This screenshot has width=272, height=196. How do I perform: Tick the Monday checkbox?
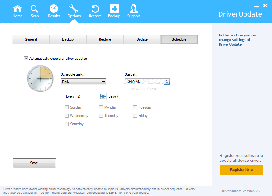pos(101,107)
